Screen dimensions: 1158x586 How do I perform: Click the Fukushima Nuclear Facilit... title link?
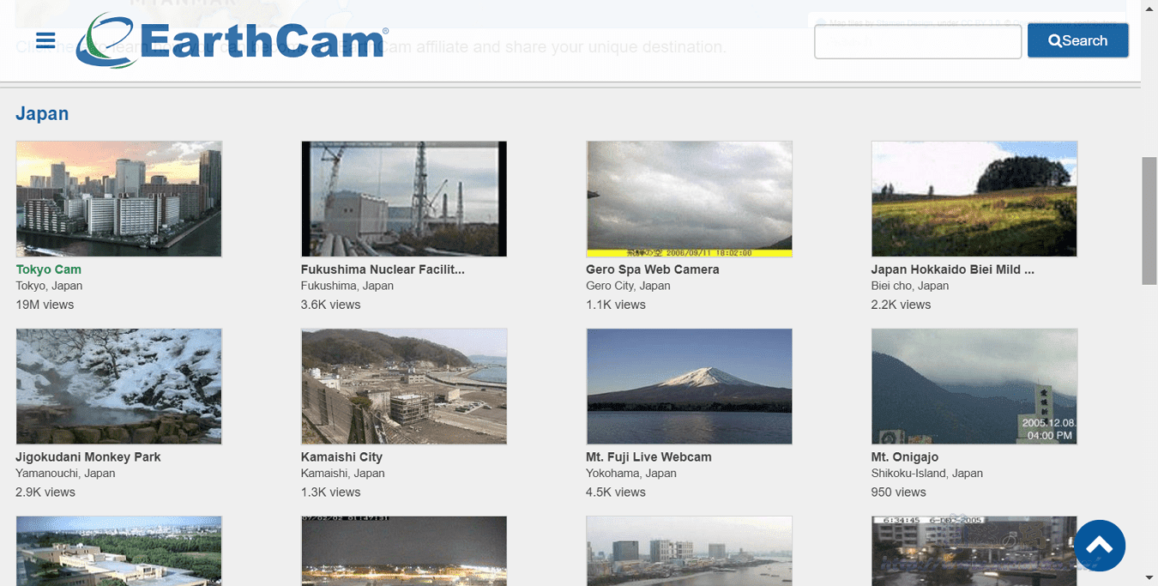tap(383, 269)
